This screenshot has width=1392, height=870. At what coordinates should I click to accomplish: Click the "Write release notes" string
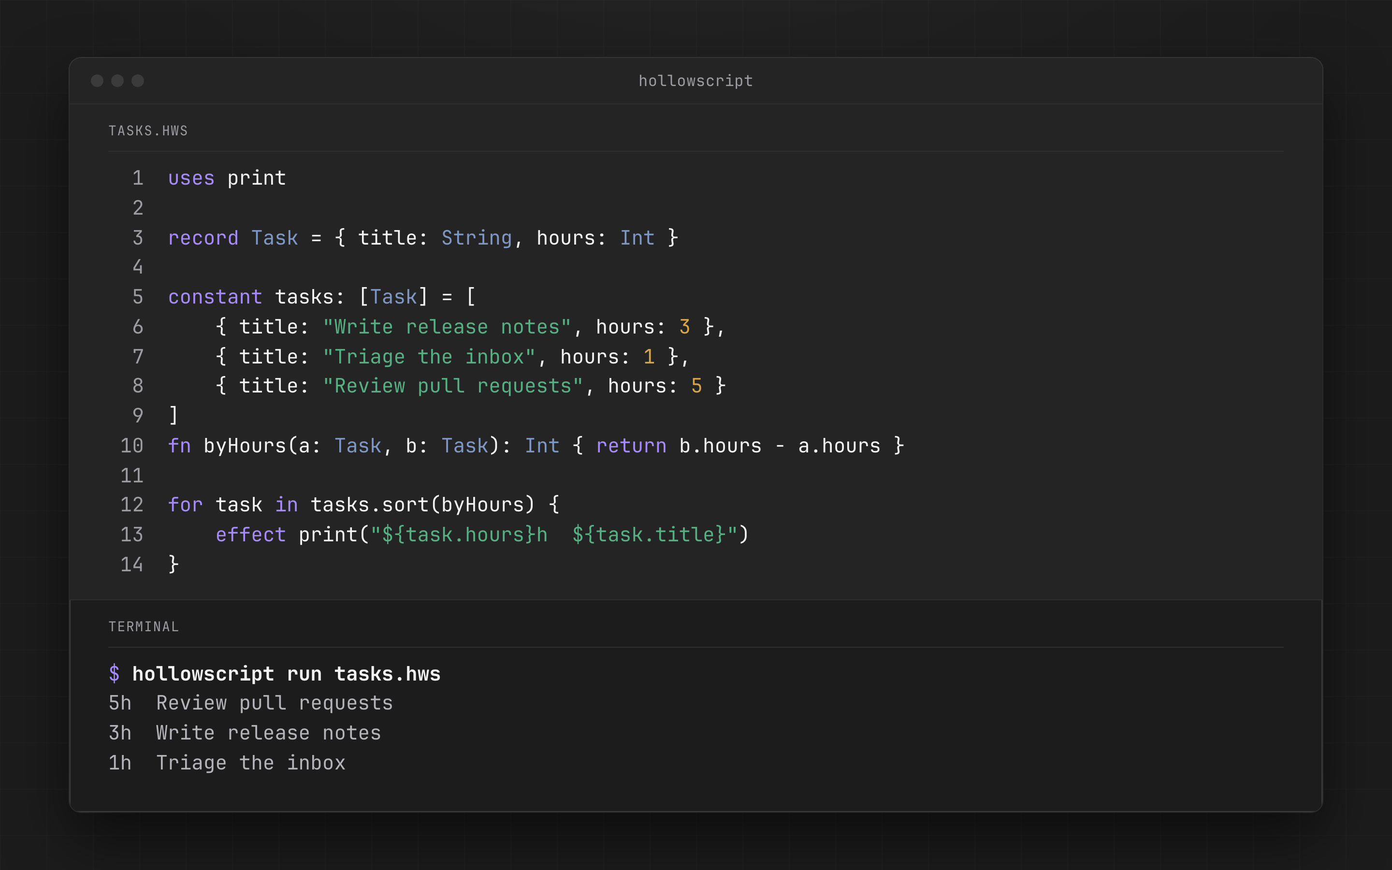[x=447, y=327]
